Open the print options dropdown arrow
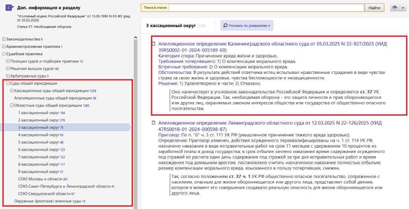The image size is (409, 209). [403, 8]
